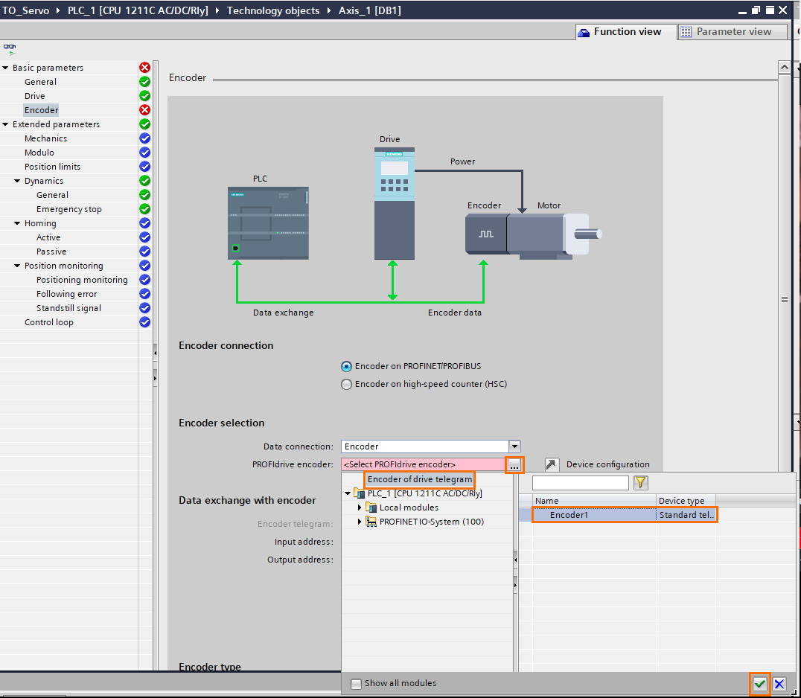
Task: Click blue check status icon beside Modulo
Action: (145, 152)
